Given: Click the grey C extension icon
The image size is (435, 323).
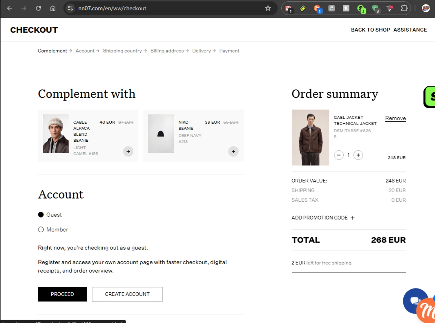Looking at the screenshot, I should click(x=332, y=8).
